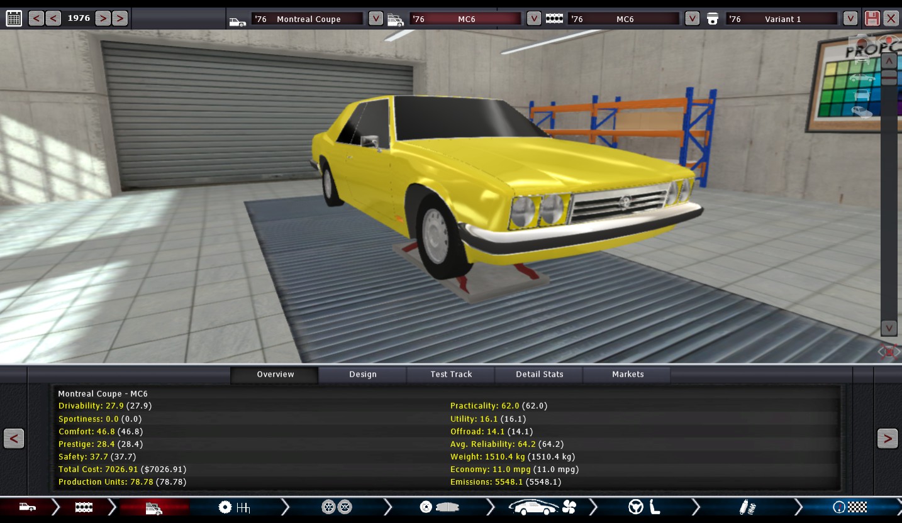Click the viewport scrollbar down arrow

point(889,328)
